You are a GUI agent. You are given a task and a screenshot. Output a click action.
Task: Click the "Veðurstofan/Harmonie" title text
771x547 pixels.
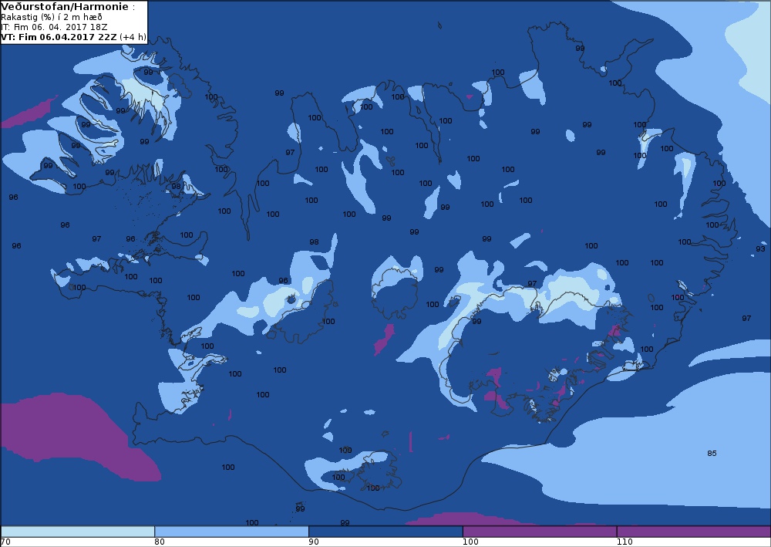[65, 7]
